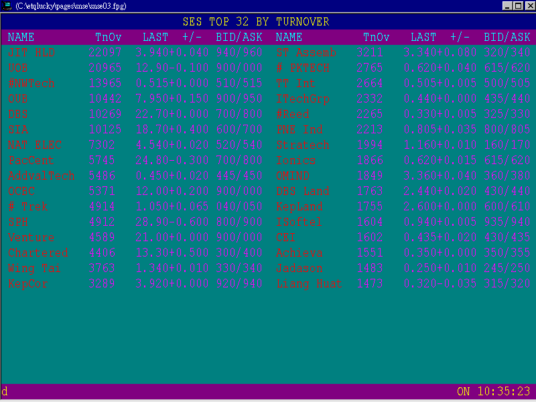This screenshot has width=536, height=402.
Task: Select the LAST column header
Action: (x=155, y=37)
